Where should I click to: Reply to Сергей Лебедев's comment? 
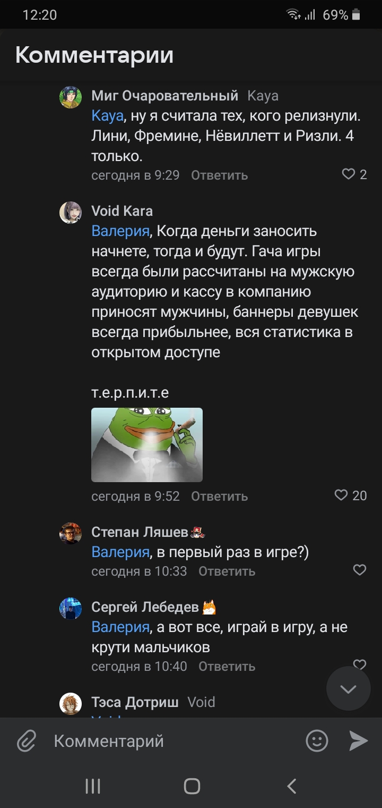click(227, 667)
